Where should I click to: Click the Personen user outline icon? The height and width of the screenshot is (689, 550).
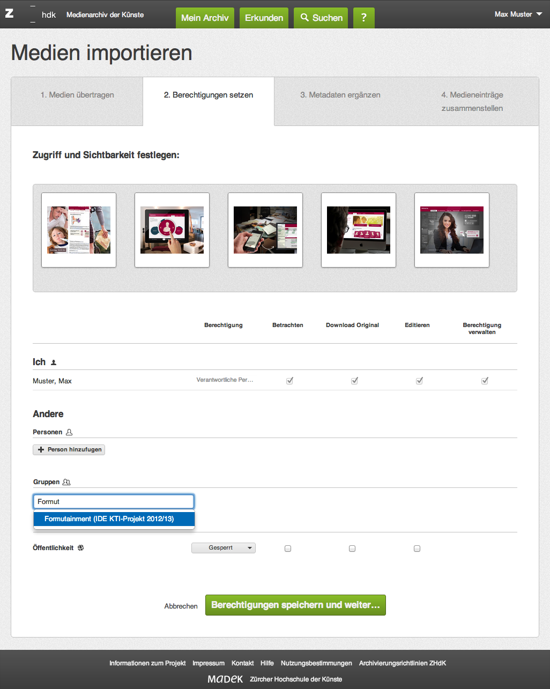(69, 432)
